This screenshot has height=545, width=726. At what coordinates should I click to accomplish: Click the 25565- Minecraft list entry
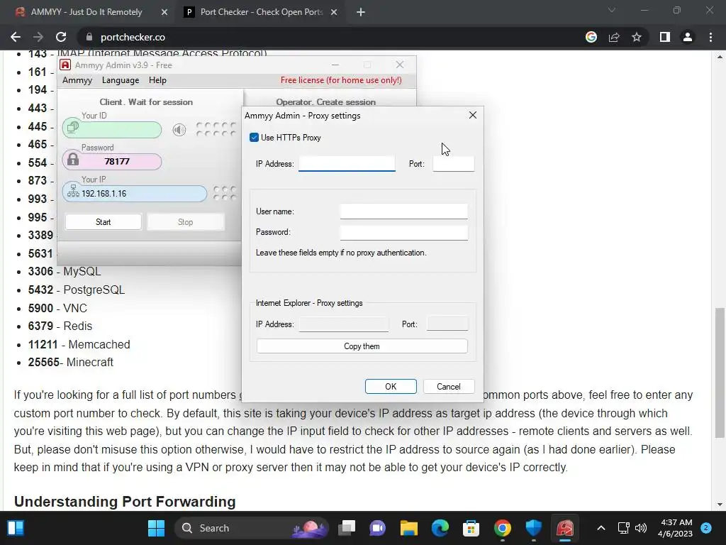(70, 363)
